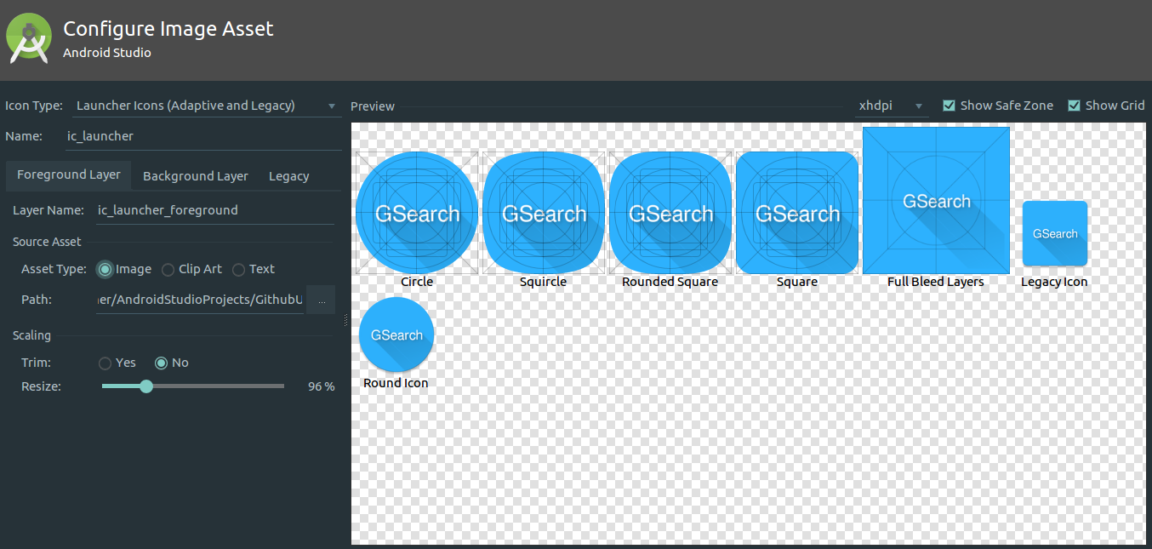Enable trimming by selecting Trim Yes
This screenshot has height=549, width=1152.
(x=105, y=363)
